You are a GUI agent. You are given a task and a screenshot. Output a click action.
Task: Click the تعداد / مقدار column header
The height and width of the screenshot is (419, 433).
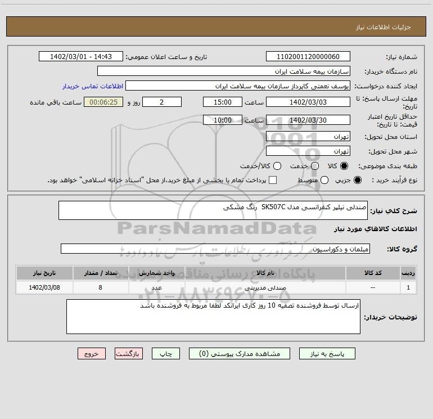tap(101, 273)
